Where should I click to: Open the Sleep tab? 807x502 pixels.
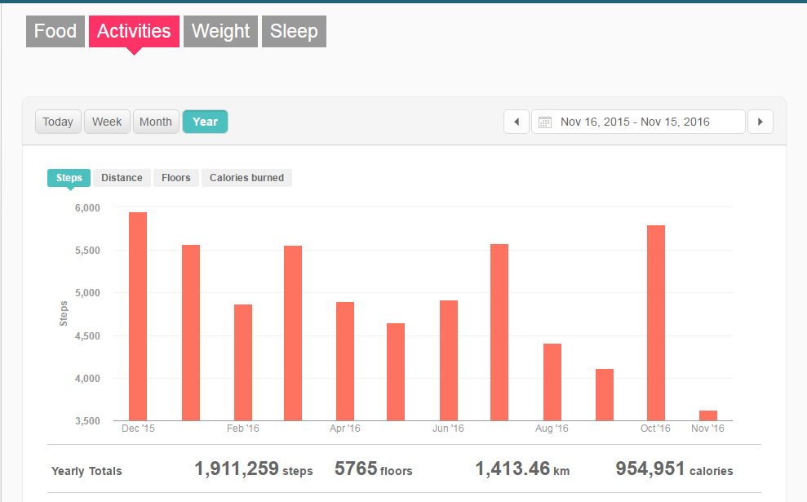(x=294, y=31)
